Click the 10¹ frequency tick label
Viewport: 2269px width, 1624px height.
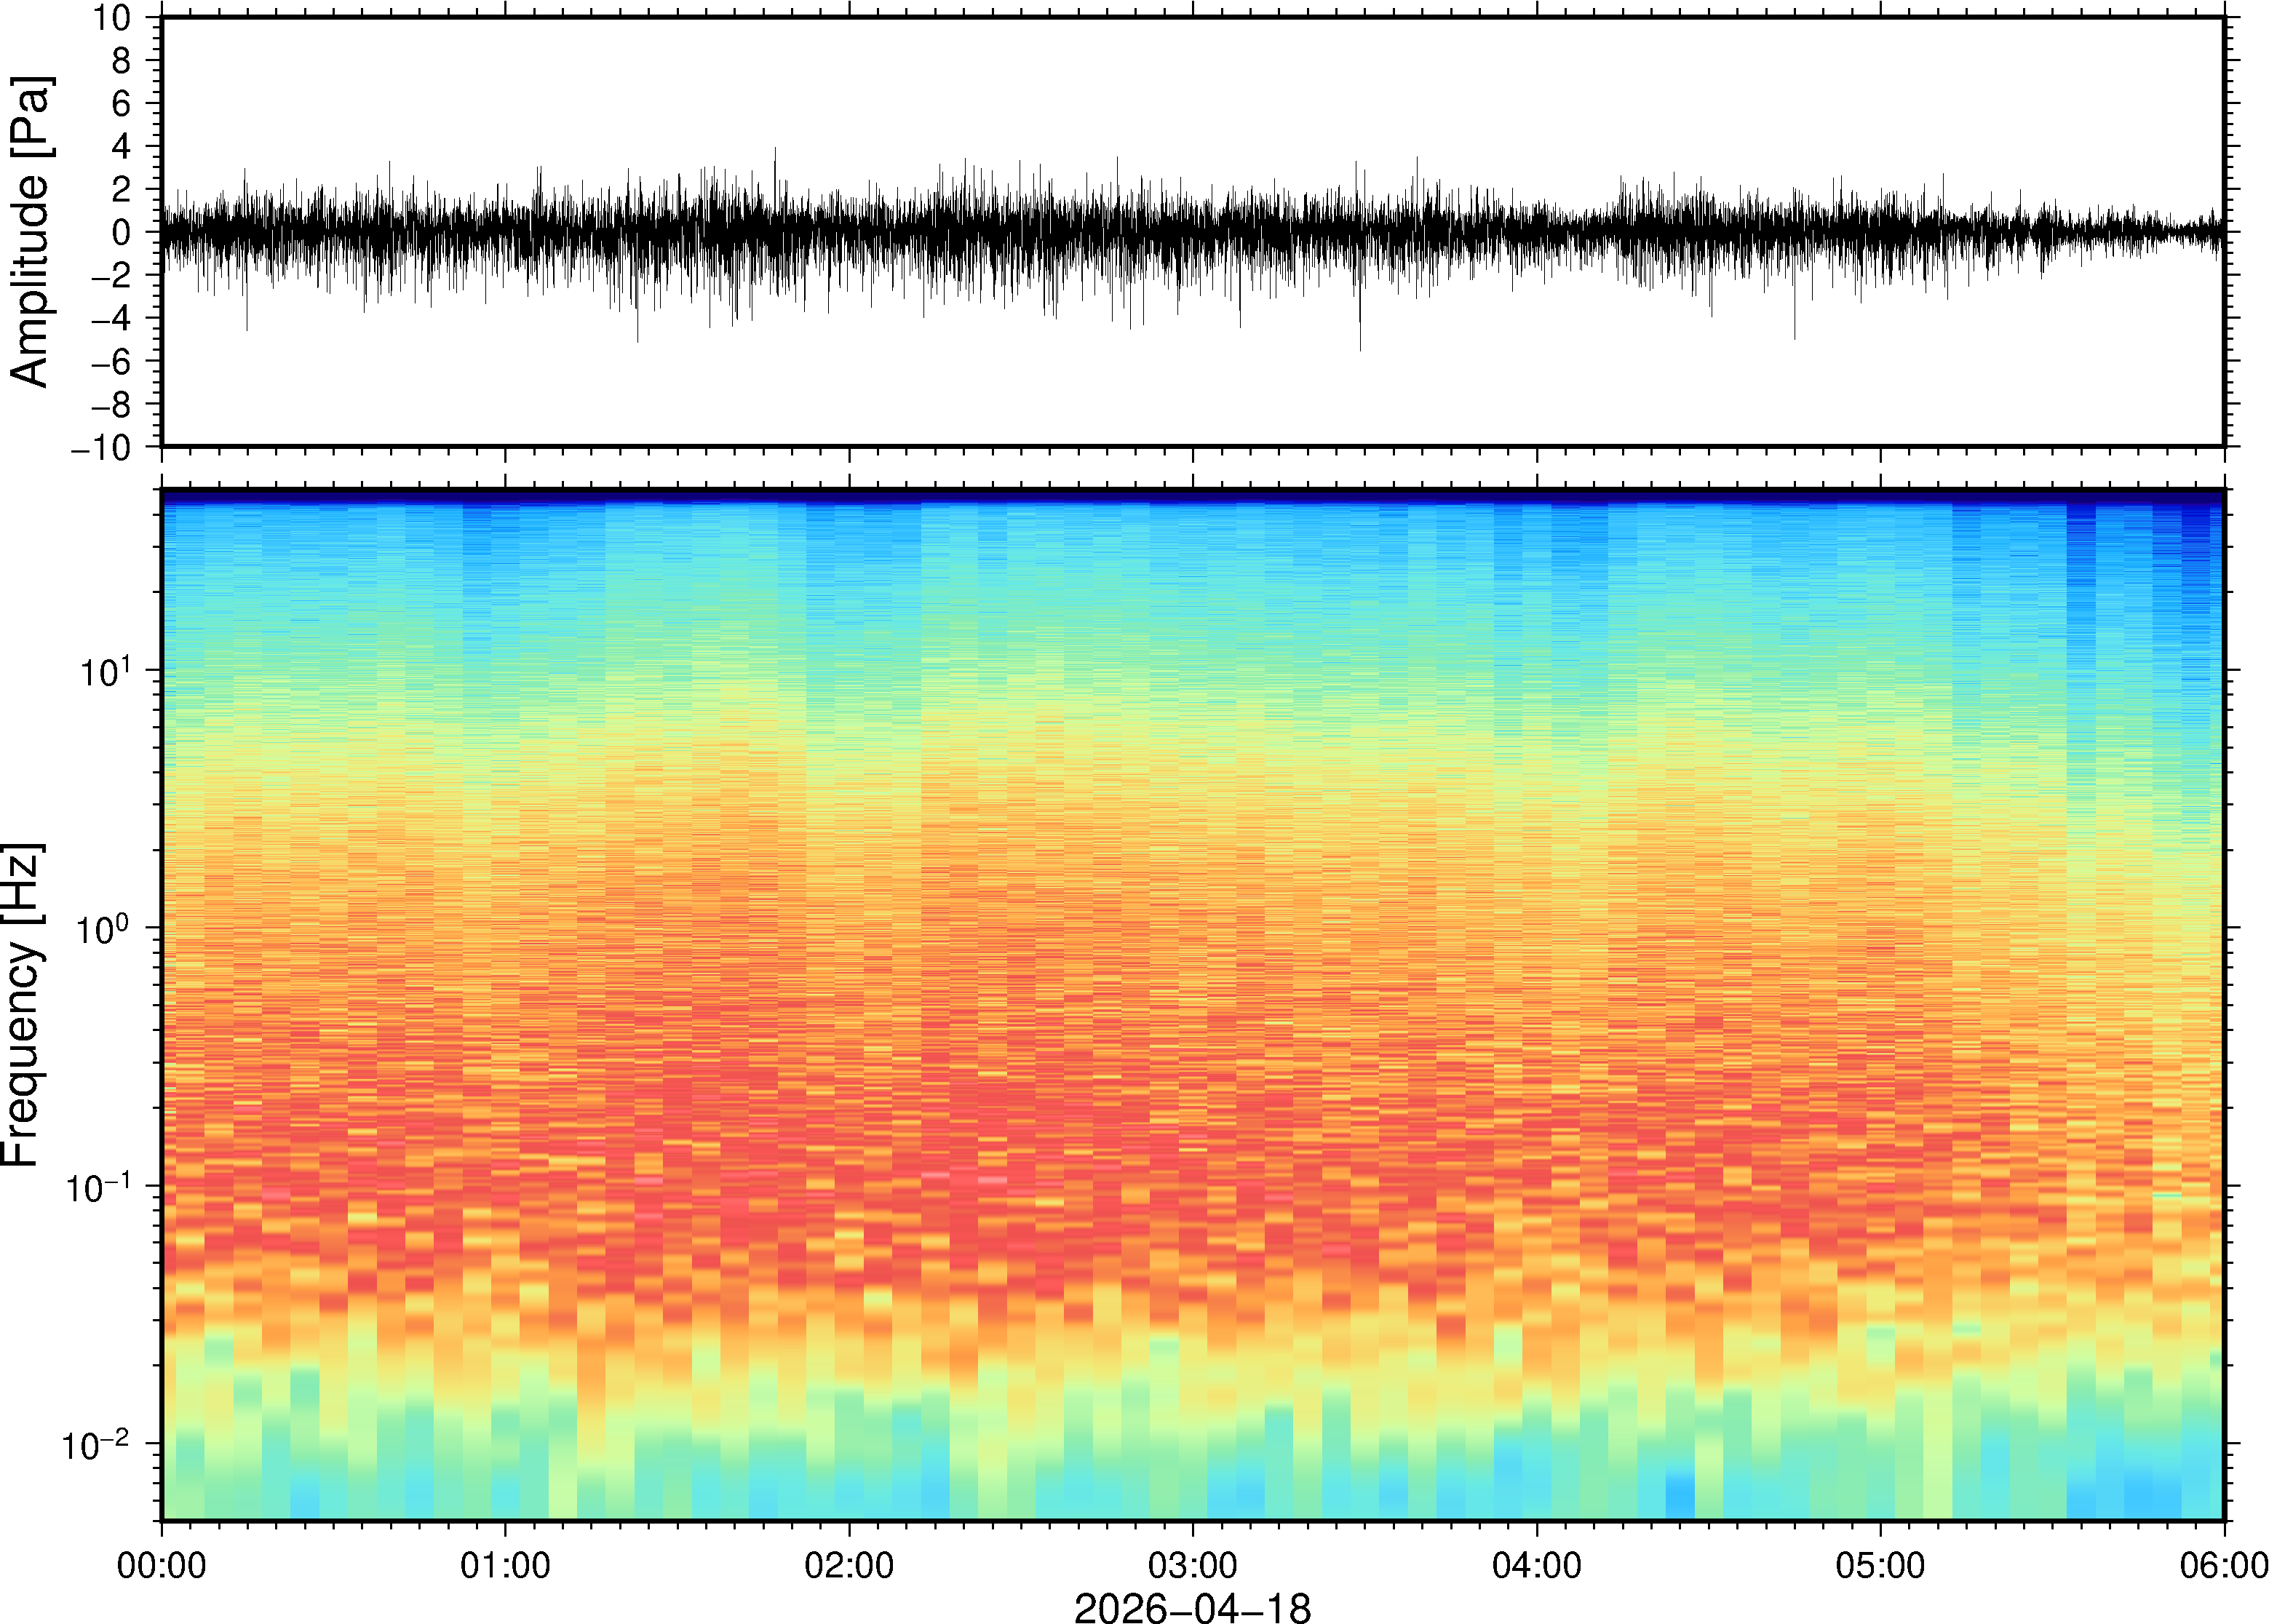104,671
